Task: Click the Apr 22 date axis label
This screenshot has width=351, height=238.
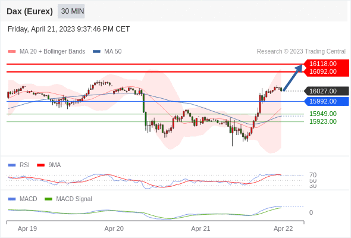Action: click(x=283, y=228)
